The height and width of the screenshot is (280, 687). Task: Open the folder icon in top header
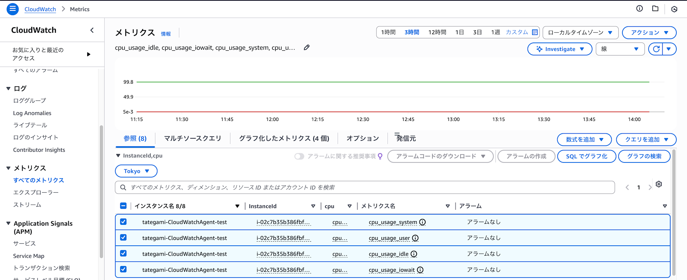pyautogui.click(x=655, y=9)
